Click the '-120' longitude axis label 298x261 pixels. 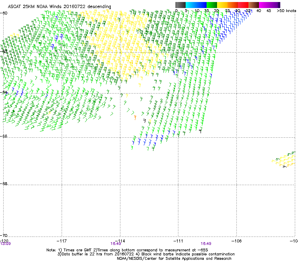point(4,241)
